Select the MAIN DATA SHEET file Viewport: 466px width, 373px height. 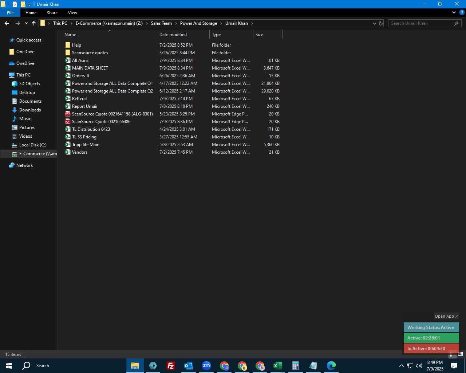(x=90, y=68)
